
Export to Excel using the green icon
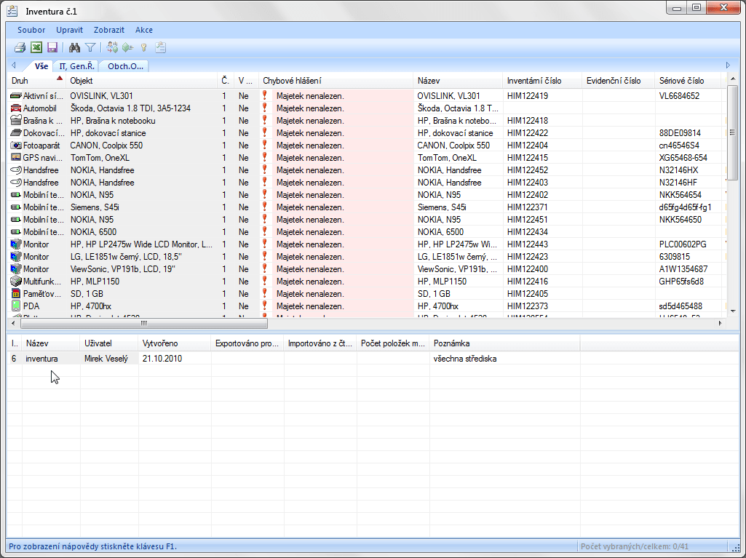(36, 47)
